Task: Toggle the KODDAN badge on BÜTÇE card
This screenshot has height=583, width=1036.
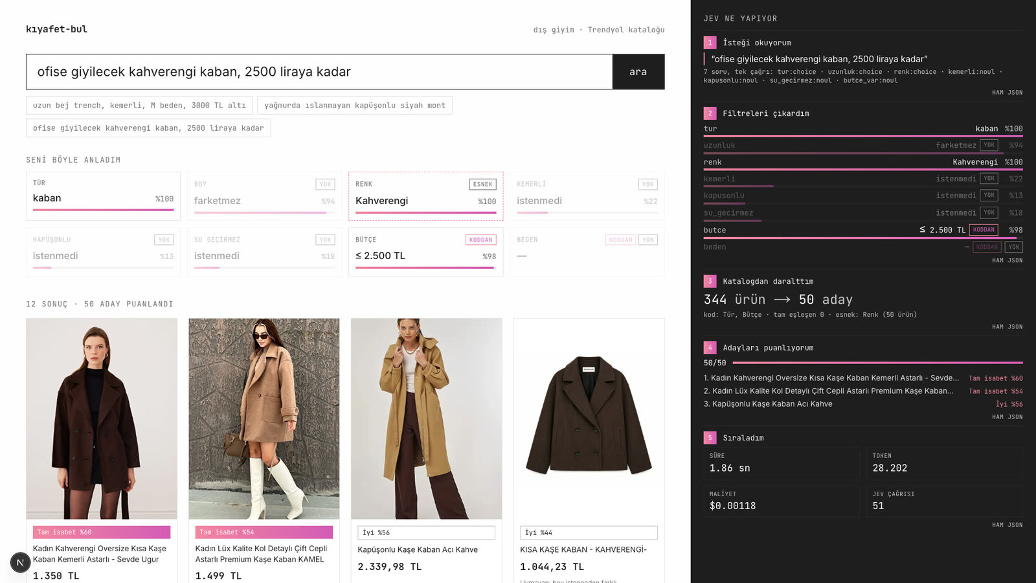Action: tap(480, 240)
